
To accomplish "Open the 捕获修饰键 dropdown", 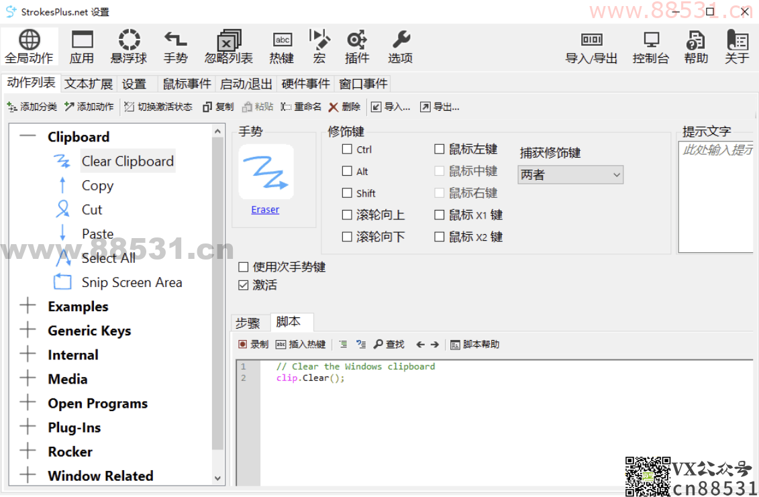I will click(570, 174).
